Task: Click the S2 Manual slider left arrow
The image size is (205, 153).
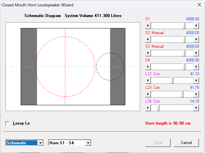Action: pyautogui.click(x=148, y=39)
